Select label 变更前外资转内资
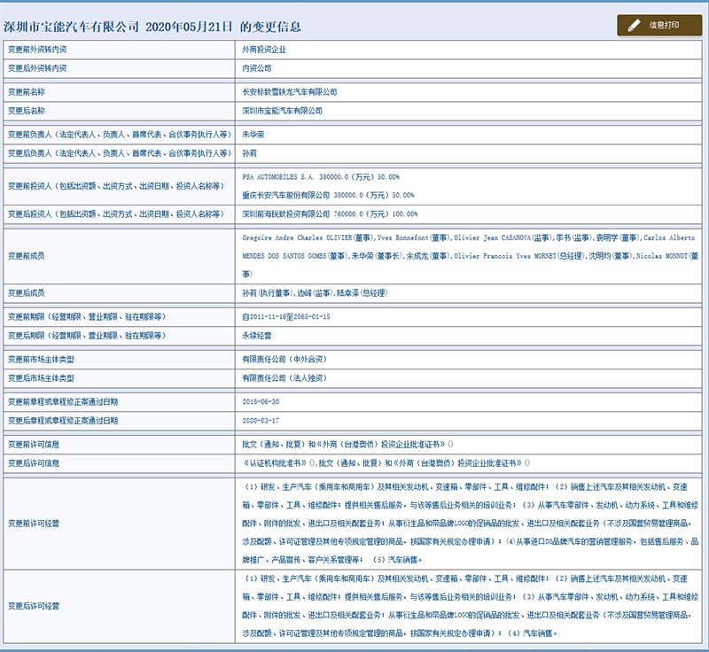Image resolution: width=709 pixels, height=652 pixels. 37,50
